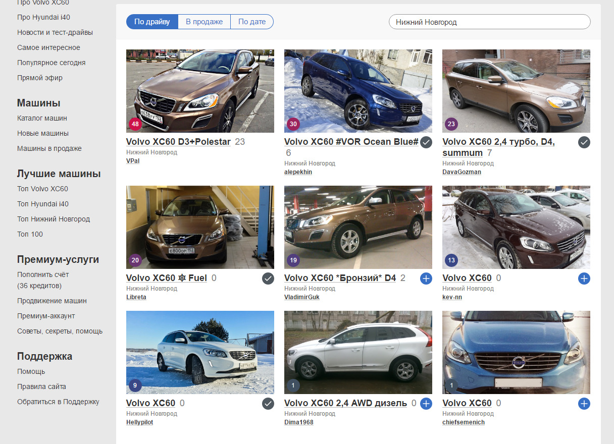
Task: Open Libreta's Volvo XC60 garage photo
Action: 200,227
